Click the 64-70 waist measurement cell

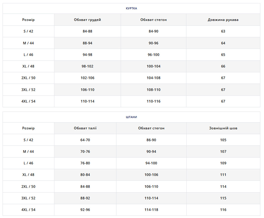coord(85,140)
